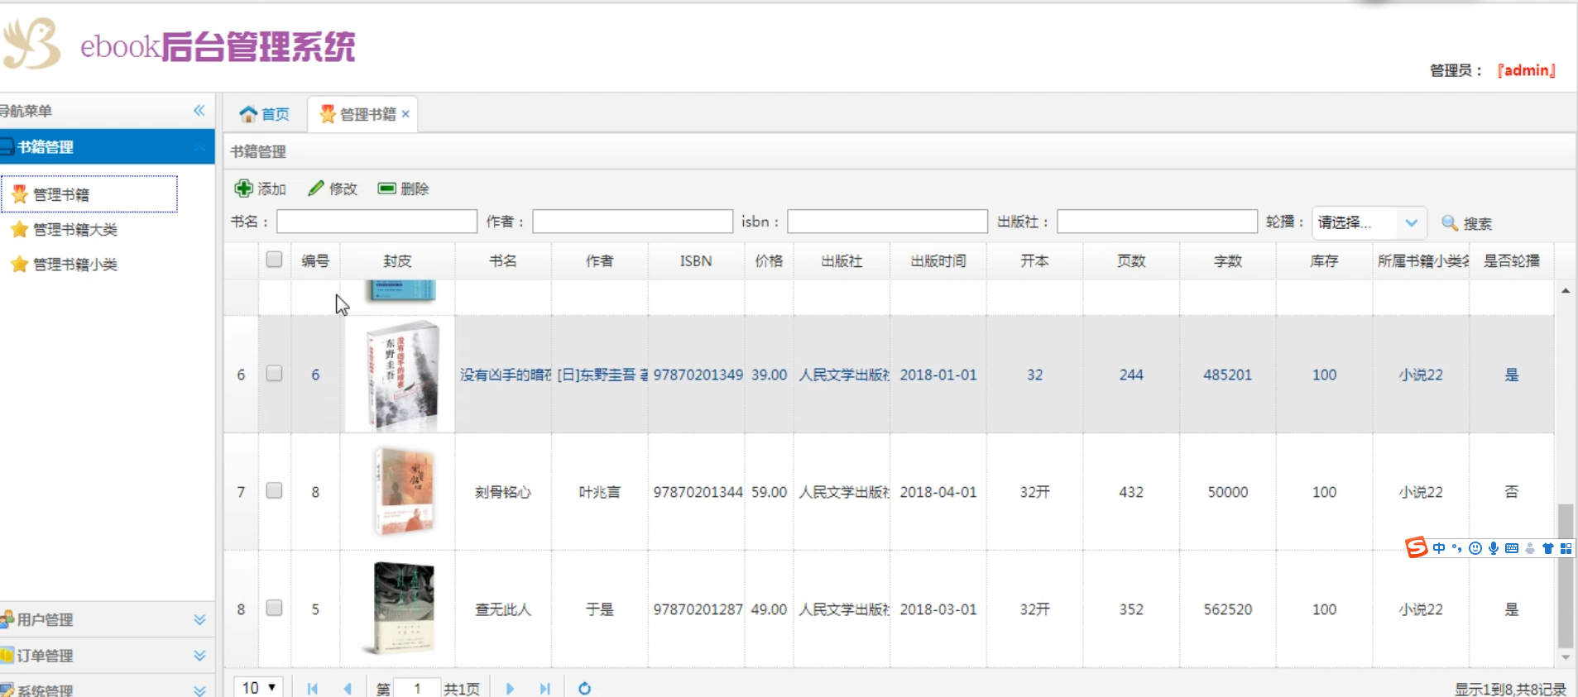
Task: Click the table's vertical scrollbar thumb
Action: (x=1565, y=579)
